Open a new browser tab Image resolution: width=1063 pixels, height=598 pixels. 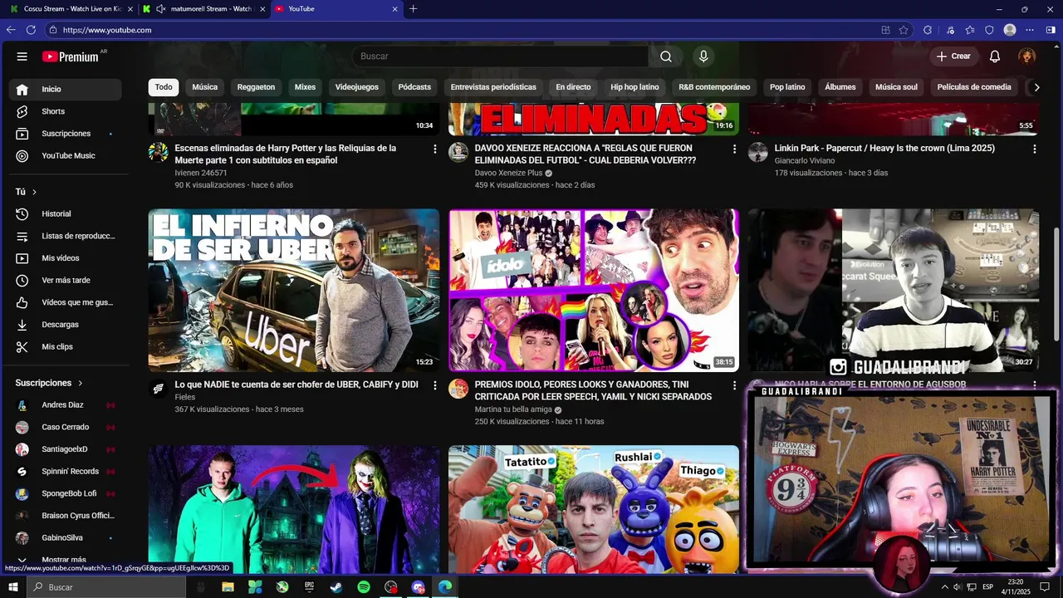click(414, 9)
